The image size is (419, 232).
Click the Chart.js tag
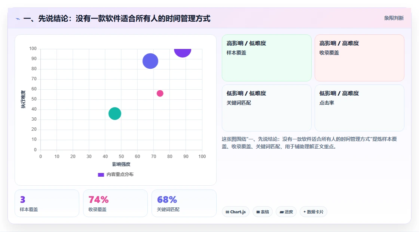point(236,212)
